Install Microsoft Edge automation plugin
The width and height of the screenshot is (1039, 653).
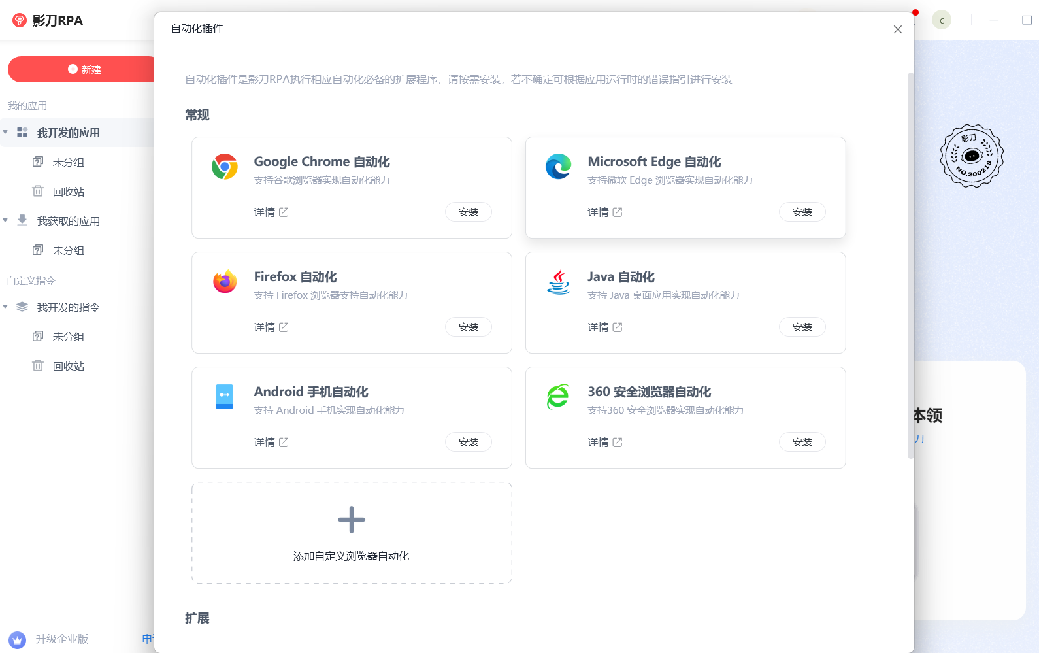(x=802, y=212)
